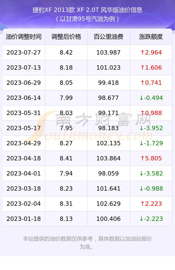Viewport: 175px width, 270px height.
Task: Select the 100.406 fuel cost cell
Action: pos(108,219)
